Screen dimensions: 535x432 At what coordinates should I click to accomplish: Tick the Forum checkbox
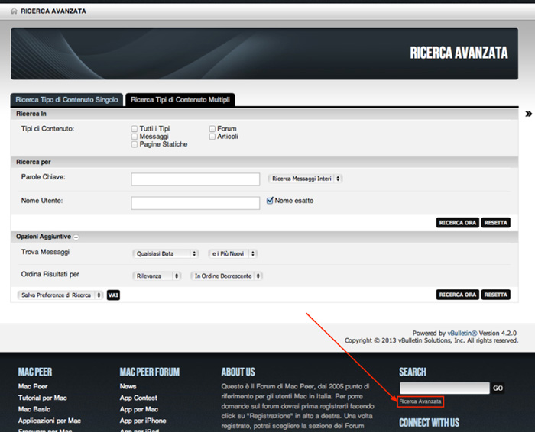212,129
